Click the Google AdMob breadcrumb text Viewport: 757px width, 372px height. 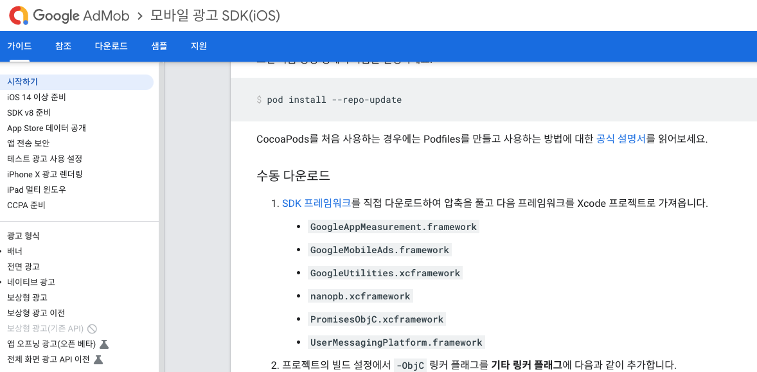click(x=81, y=16)
